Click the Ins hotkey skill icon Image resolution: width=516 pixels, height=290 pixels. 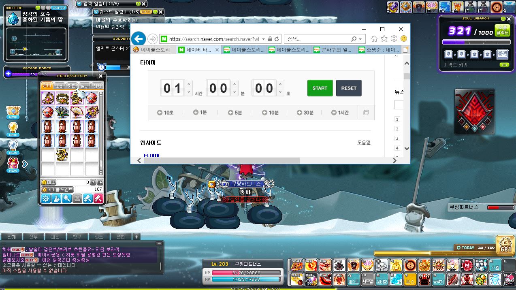(311, 265)
